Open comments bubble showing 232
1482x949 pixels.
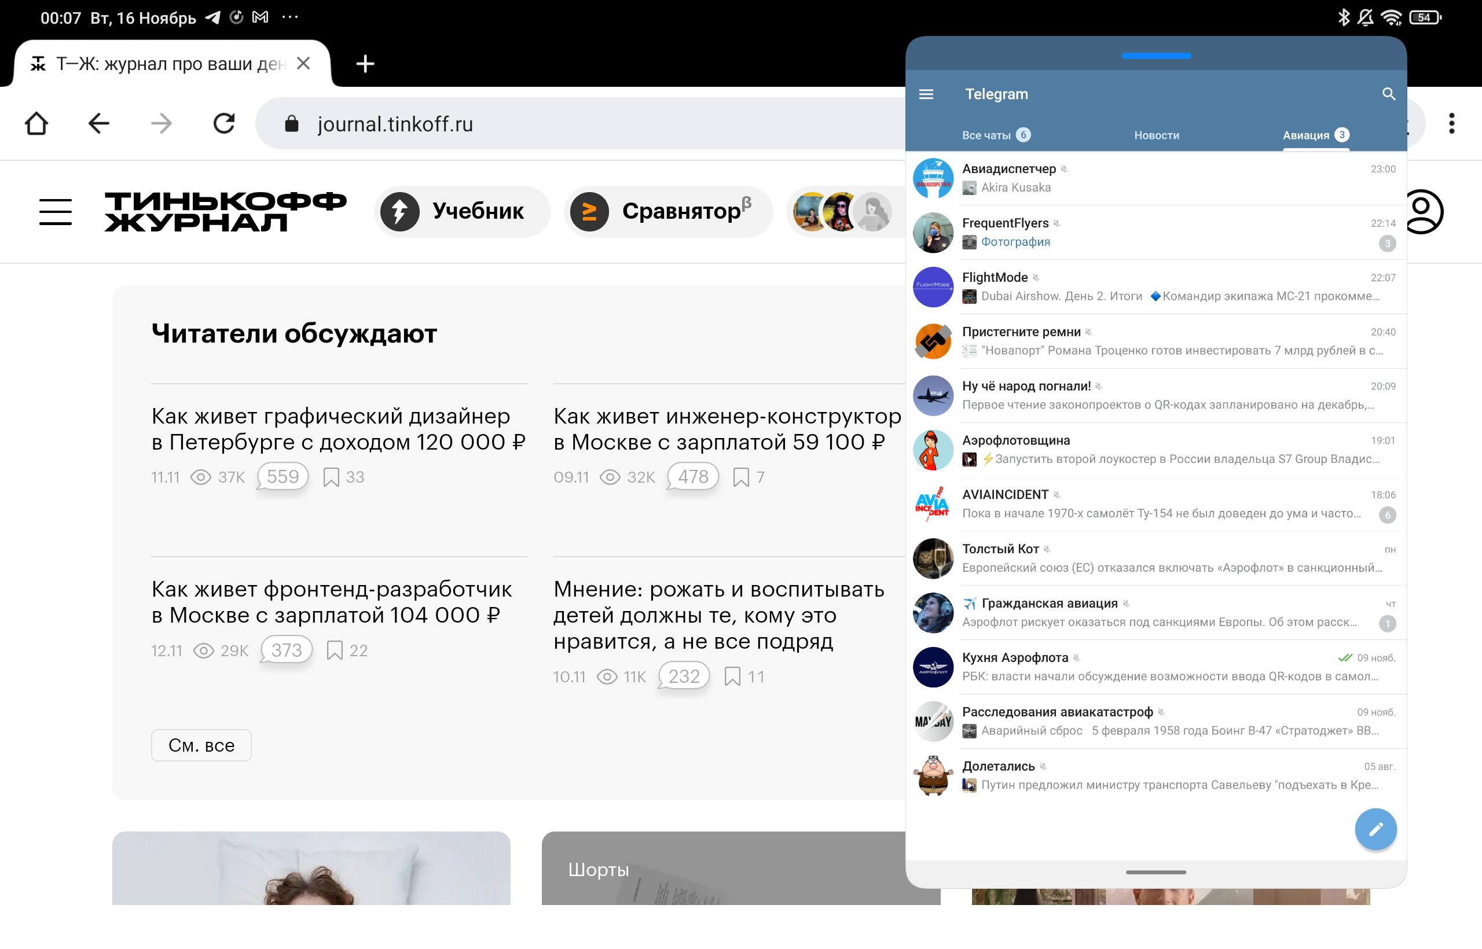tap(684, 676)
